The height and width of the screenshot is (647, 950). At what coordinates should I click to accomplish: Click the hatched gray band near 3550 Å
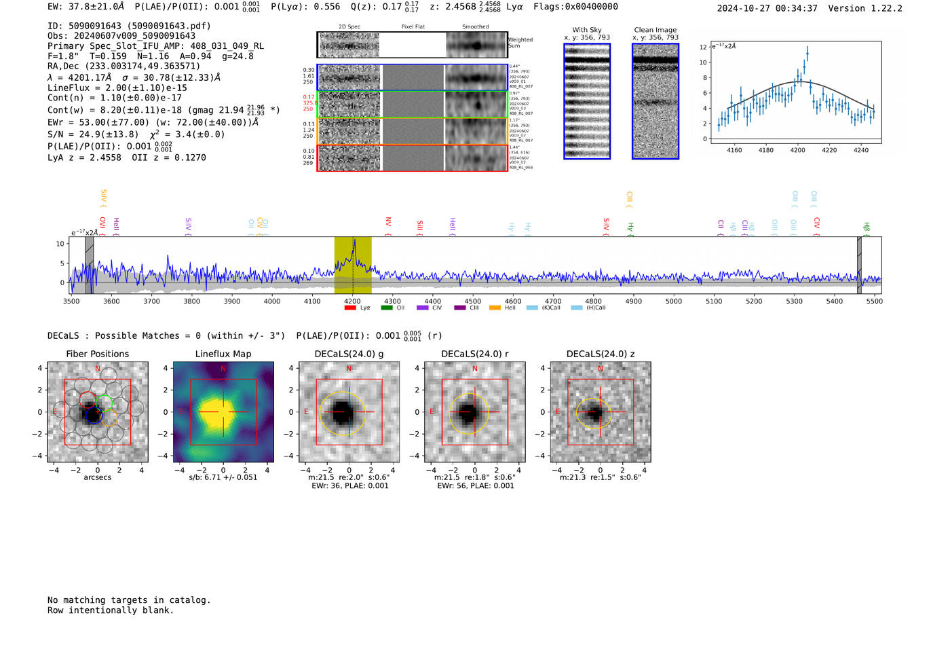click(x=89, y=265)
